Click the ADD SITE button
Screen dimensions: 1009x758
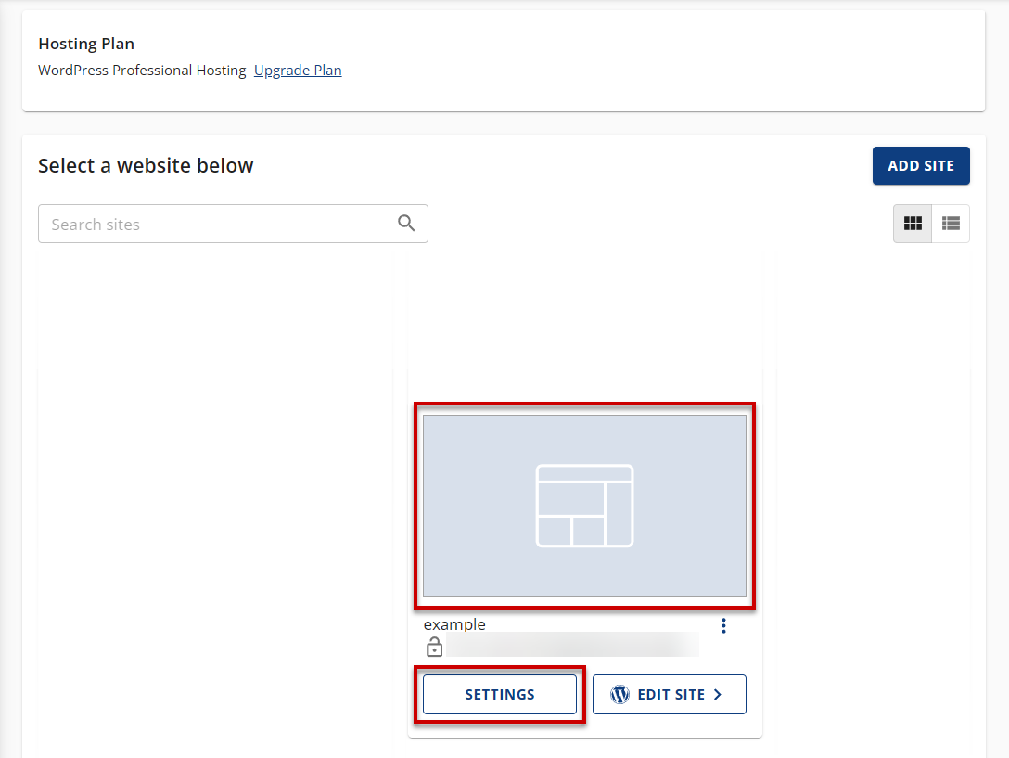point(921,165)
